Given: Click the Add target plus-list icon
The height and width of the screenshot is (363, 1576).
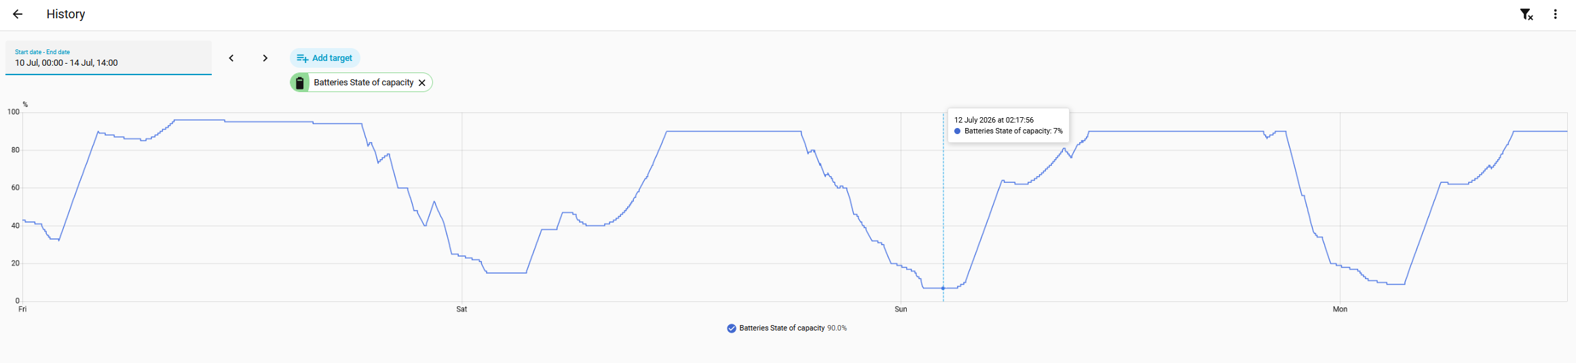Looking at the screenshot, I should (x=303, y=58).
